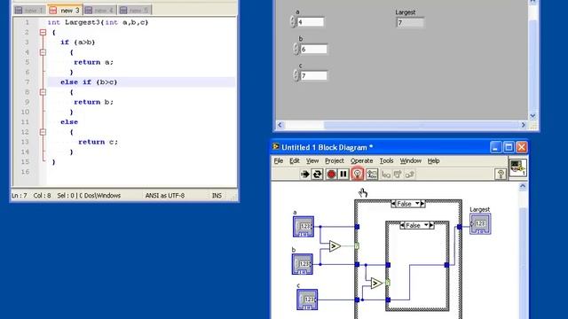The height and width of the screenshot is (319, 568).
Task: Click the 'ANSI as UTF-8' status bar entry
Action: point(165,196)
